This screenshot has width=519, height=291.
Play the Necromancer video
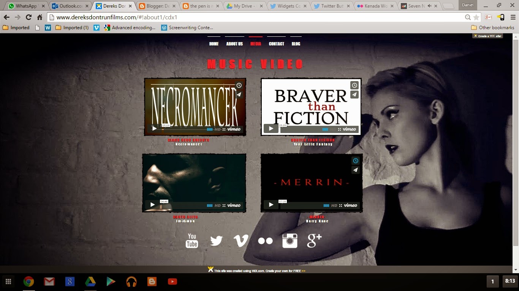tap(154, 128)
